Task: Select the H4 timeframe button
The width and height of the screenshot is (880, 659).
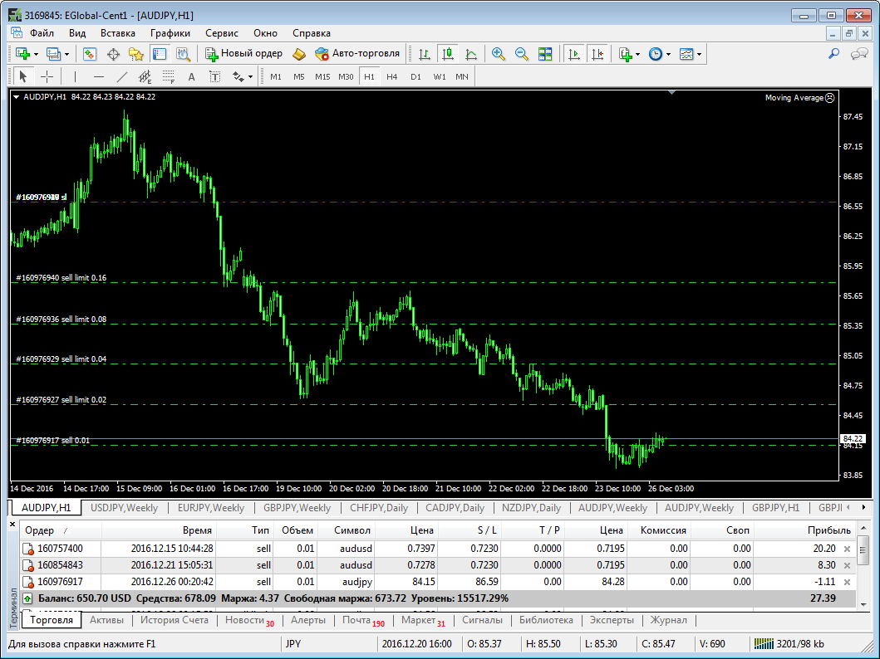Action: [392, 76]
